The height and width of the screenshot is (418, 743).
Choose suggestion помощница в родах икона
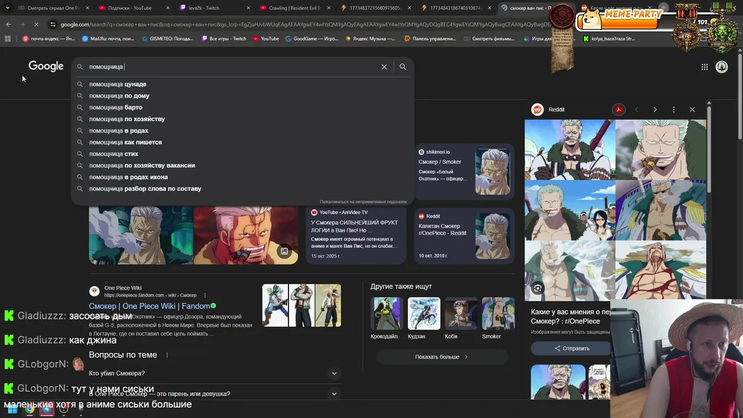coord(243,177)
